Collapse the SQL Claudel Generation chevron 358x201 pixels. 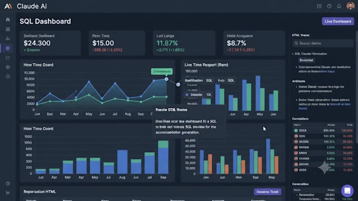click(x=293, y=54)
